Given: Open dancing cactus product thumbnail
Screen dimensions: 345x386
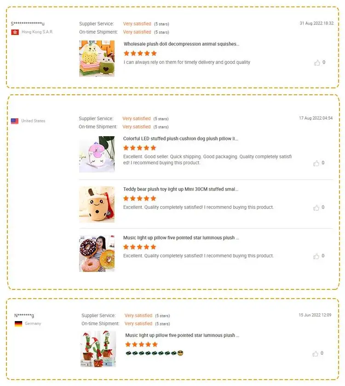Looking at the screenshot, I should coord(98,349).
